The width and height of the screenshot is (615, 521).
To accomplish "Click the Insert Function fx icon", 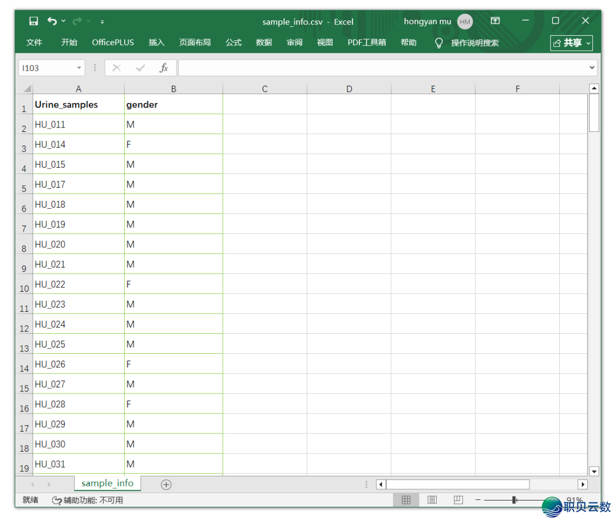I will 163,68.
